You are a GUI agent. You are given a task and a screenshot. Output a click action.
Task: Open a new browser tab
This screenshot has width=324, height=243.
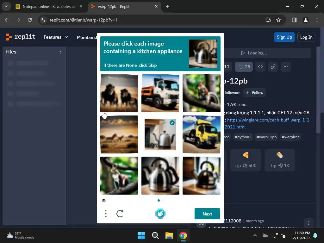(168, 7)
